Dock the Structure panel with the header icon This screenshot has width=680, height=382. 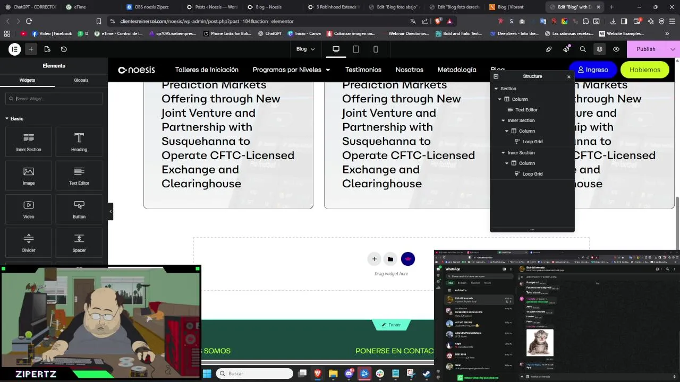point(496,76)
